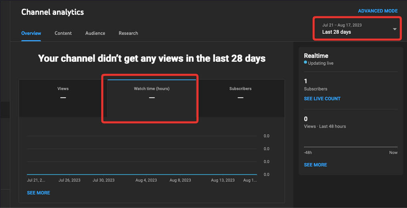
Task: Click the -48h label on realtime chart
Action: click(x=308, y=153)
